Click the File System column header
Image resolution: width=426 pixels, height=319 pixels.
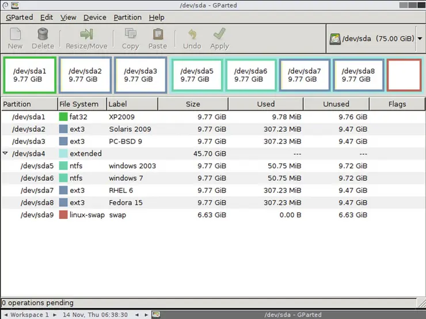tap(82, 104)
